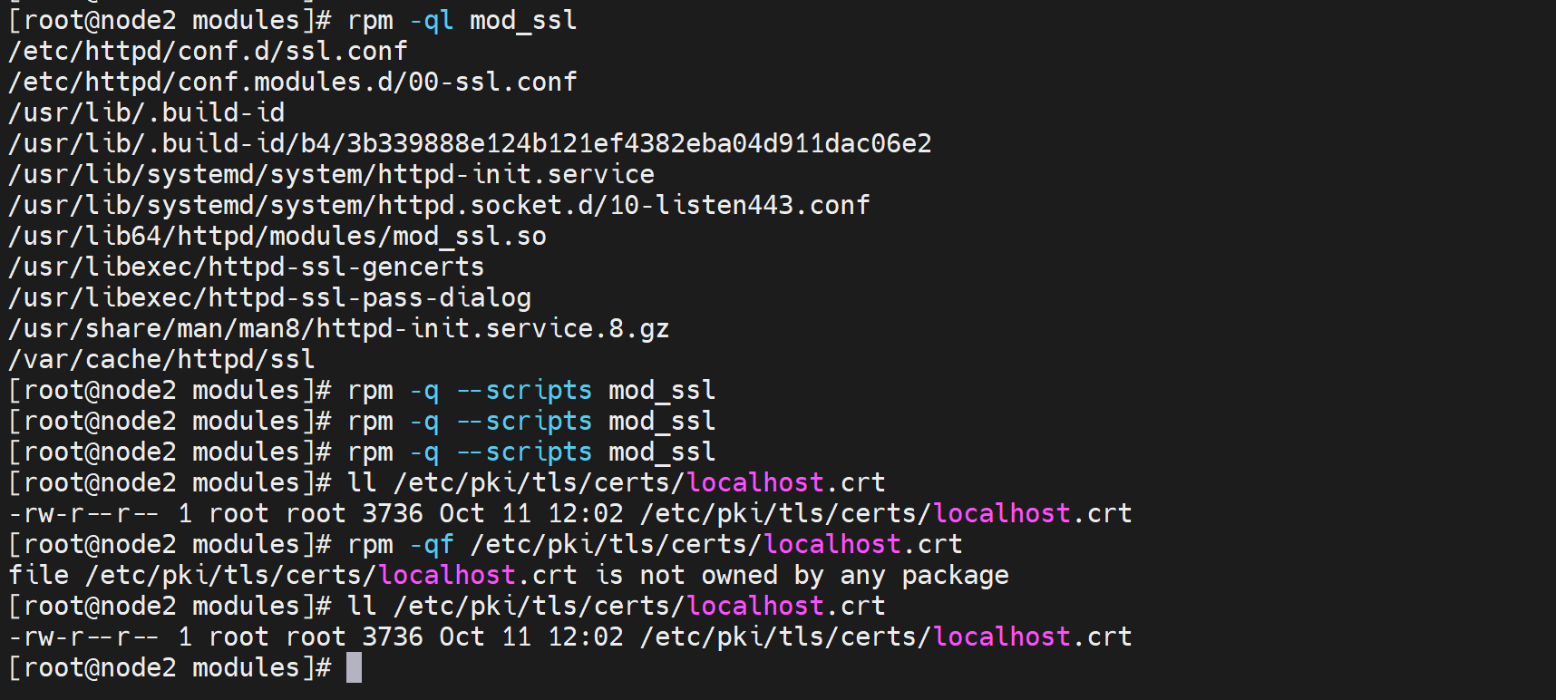
Task: Click the /usr/lib/.build-id line without a hash
Action: [146, 112]
